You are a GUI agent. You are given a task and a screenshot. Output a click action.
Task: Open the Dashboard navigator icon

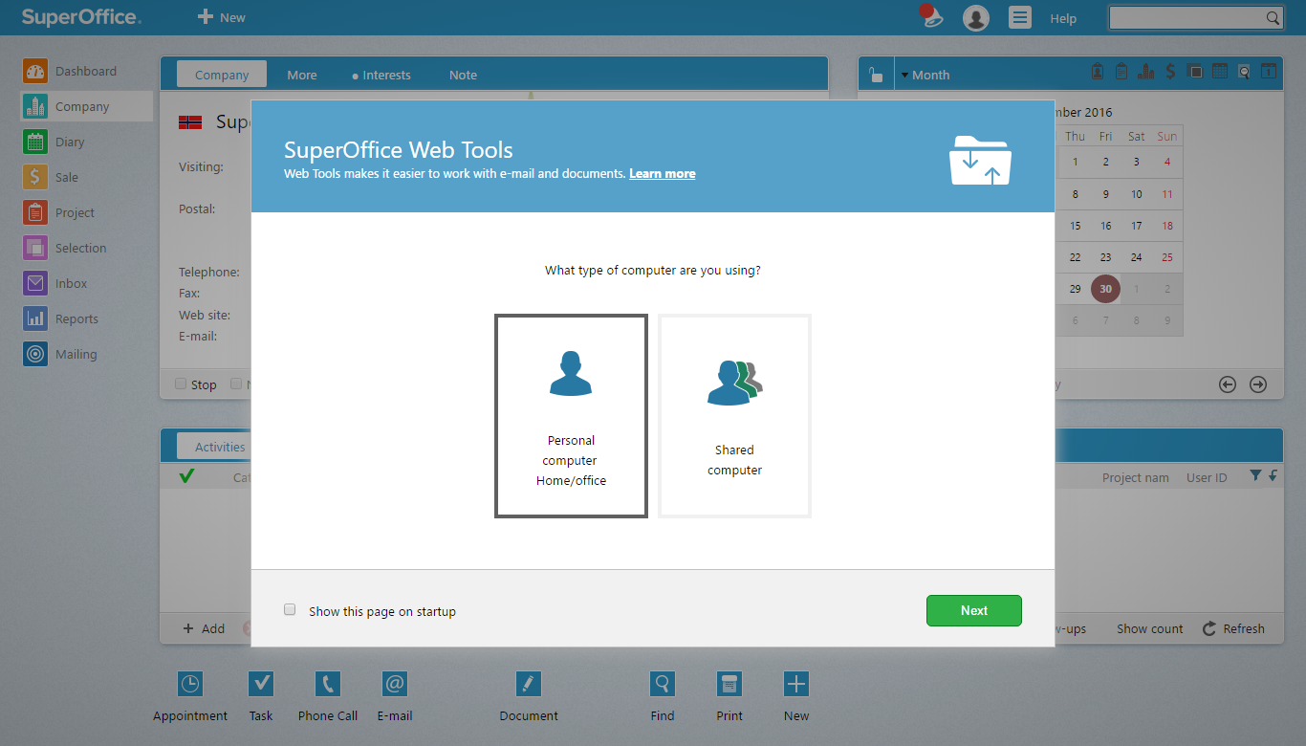click(35, 71)
